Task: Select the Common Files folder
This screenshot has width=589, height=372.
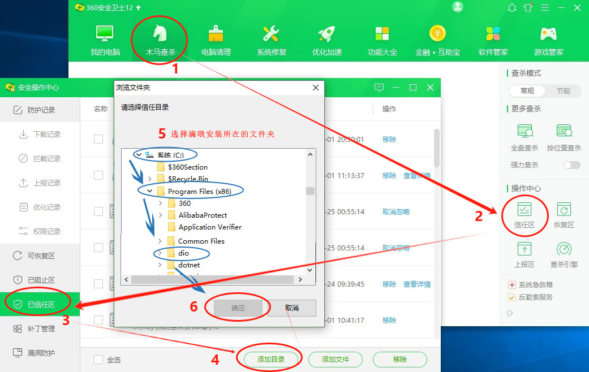Action: [201, 241]
